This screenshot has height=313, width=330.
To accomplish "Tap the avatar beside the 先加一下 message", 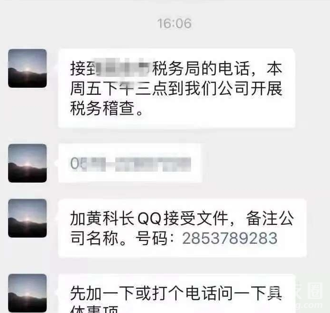I will [x=27, y=293].
